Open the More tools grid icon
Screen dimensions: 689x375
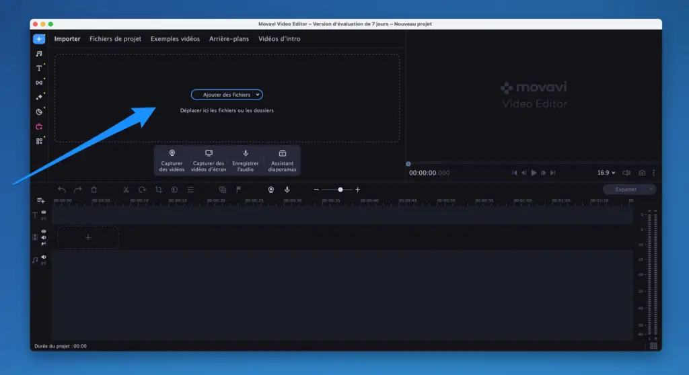click(39, 141)
